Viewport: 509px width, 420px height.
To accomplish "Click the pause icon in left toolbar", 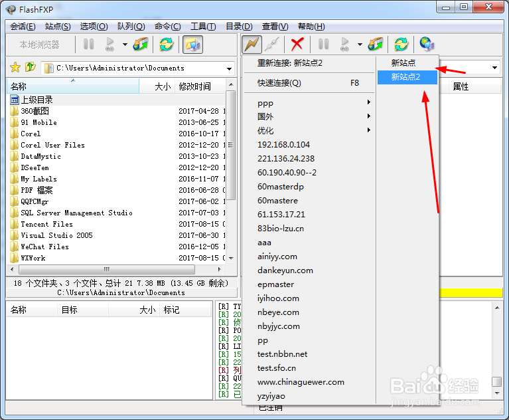I will 89,45.
